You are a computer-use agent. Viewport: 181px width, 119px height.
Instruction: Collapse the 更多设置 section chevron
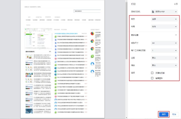[176, 35]
